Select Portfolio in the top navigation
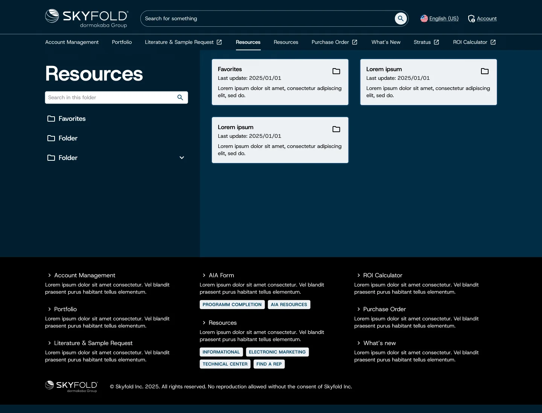 coord(122,42)
